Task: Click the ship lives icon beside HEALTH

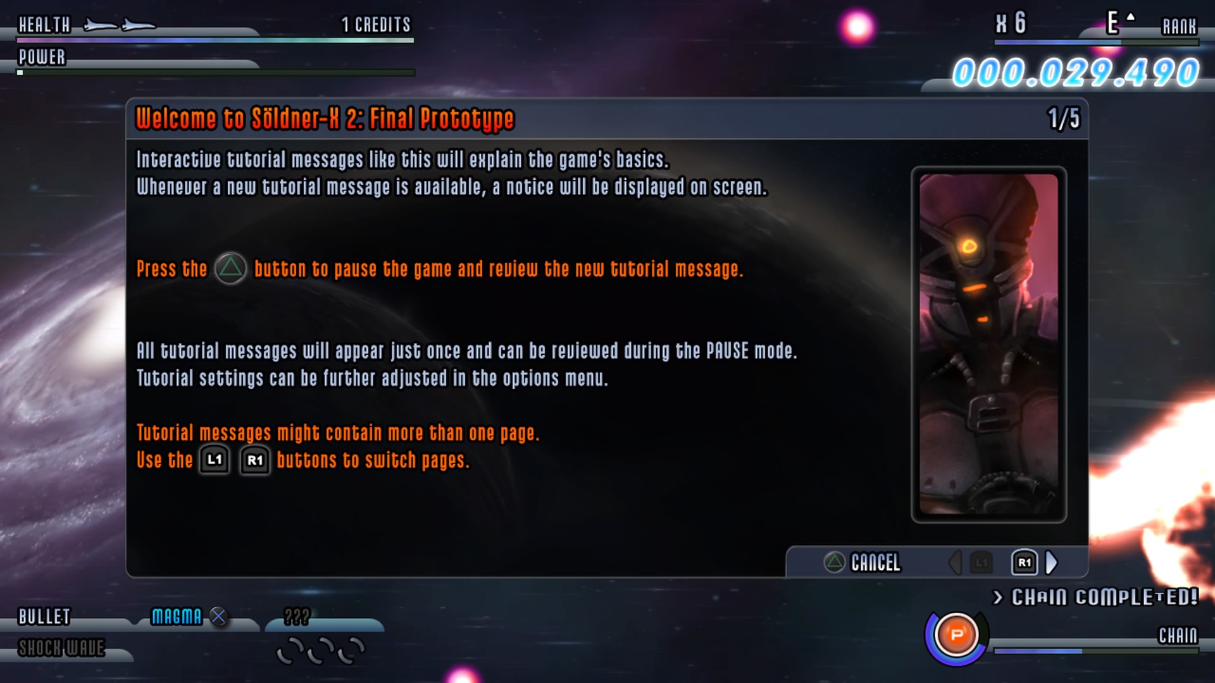Action: pyautogui.click(x=120, y=25)
